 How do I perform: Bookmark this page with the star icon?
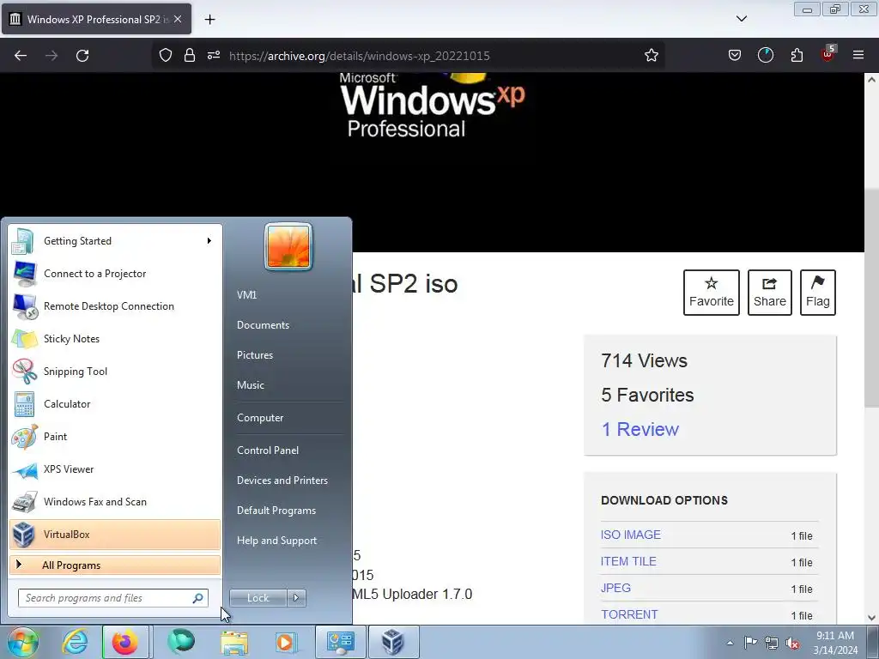[x=651, y=55]
